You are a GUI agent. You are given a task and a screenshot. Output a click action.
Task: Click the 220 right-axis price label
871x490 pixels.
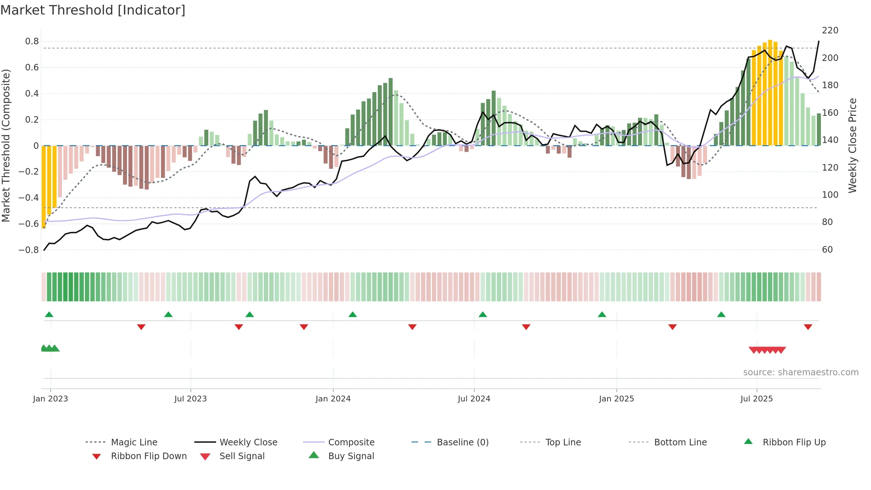pos(830,30)
